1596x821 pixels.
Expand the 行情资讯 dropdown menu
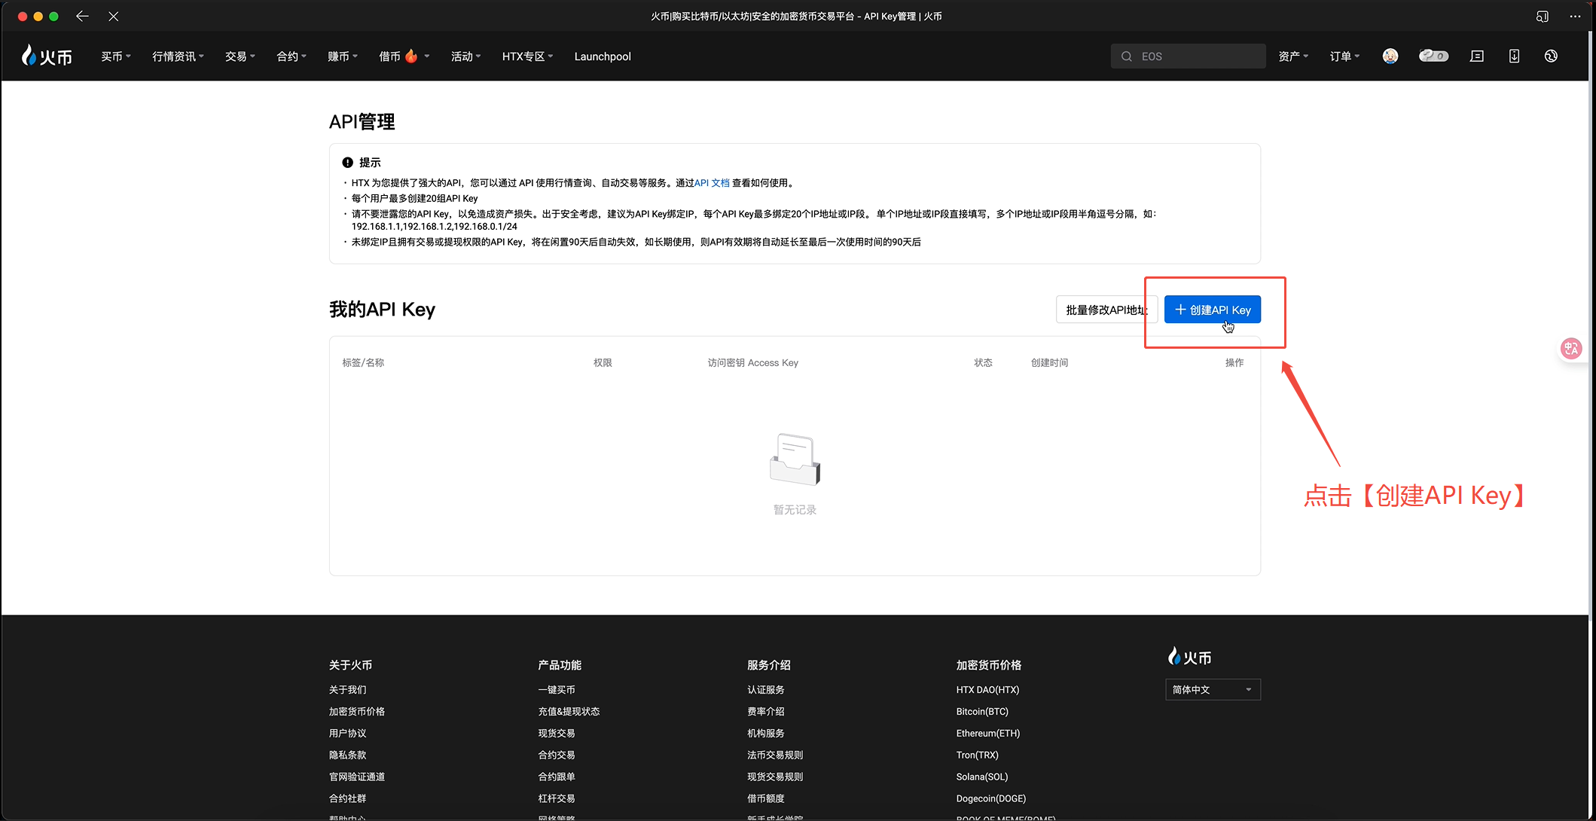179,56
